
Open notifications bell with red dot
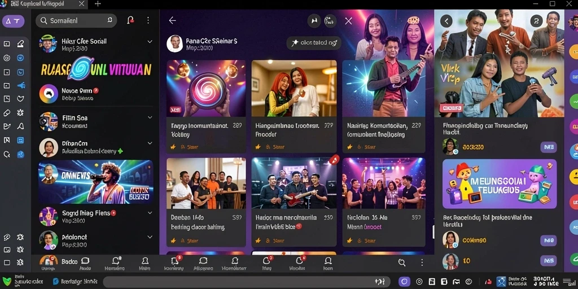tap(130, 20)
